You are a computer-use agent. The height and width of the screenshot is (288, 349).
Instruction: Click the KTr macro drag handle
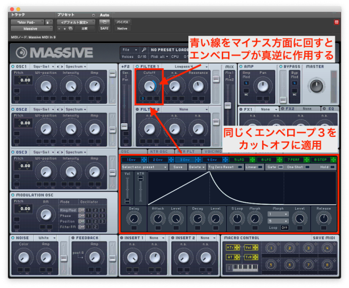click(238, 247)
